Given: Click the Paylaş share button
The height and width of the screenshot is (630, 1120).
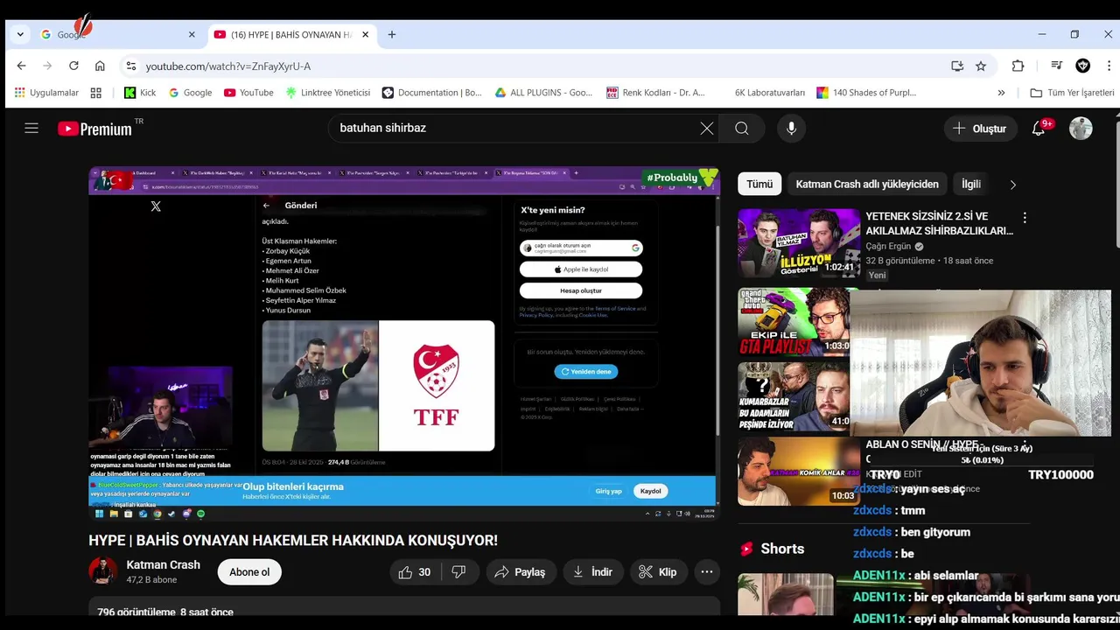Looking at the screenshot, I should [520, 572].
